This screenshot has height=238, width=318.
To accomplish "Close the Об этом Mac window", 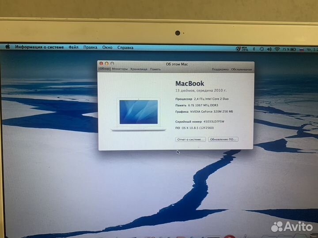I will (101, 63).
